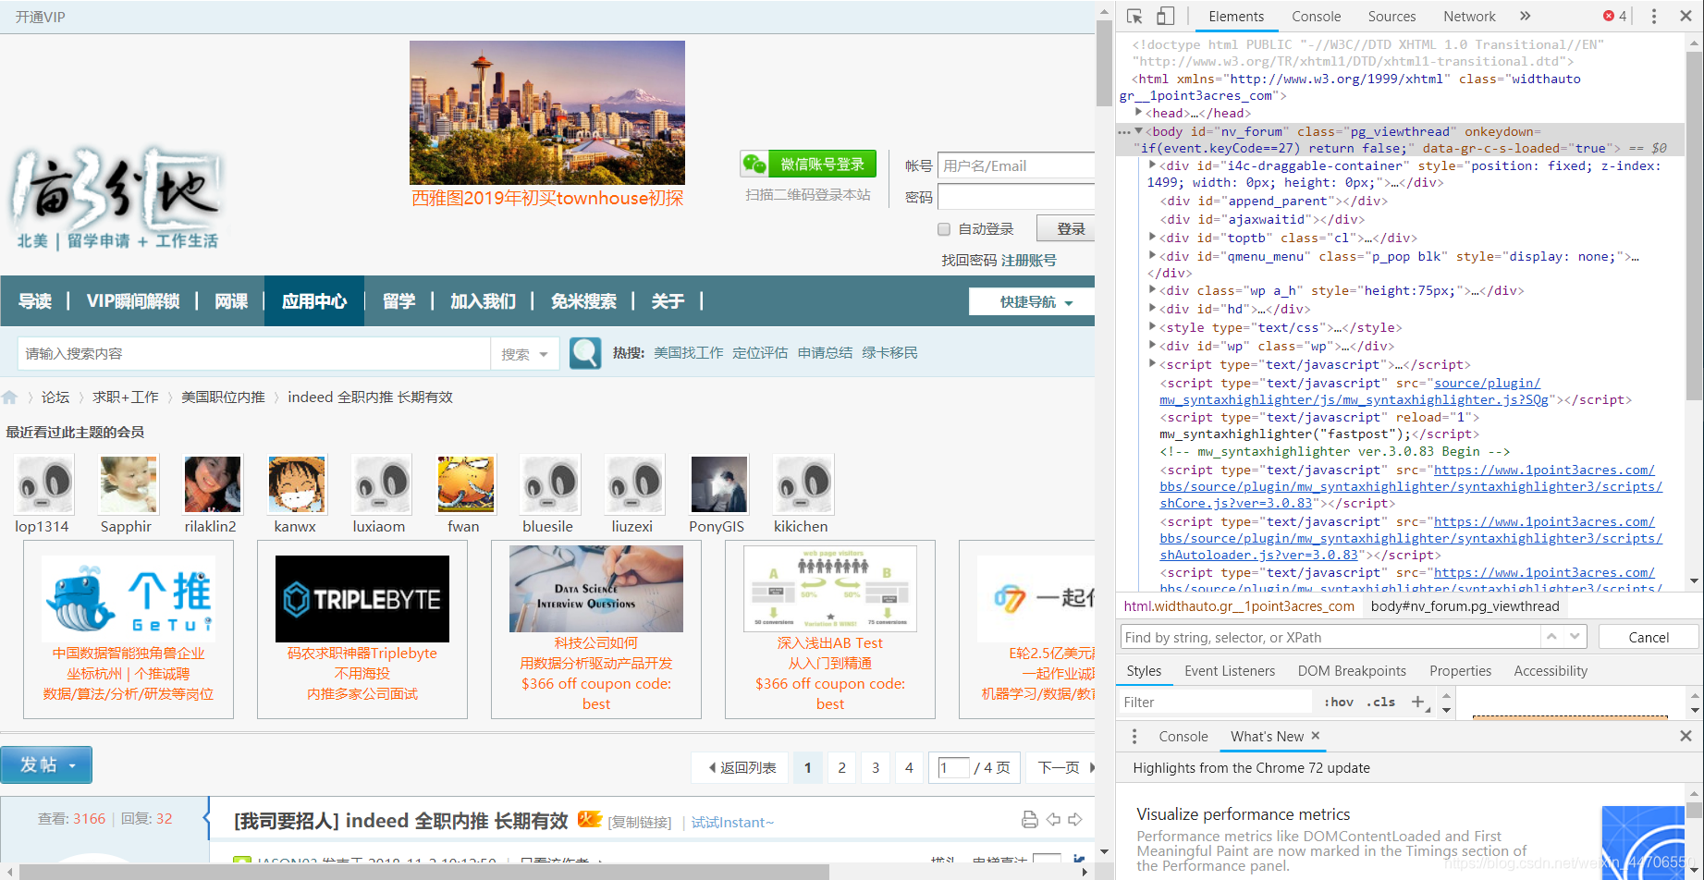
Task: Enable the 自动登录 checkbox
Action: click(x=944, y=229)
